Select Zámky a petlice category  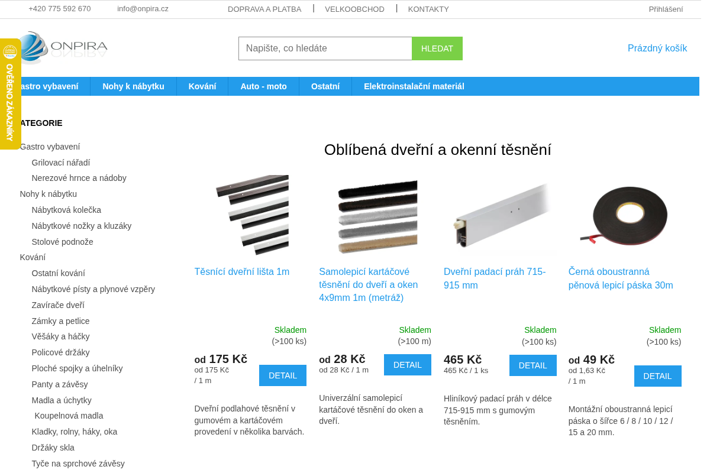pyautogui.click(x=60, y=321)
